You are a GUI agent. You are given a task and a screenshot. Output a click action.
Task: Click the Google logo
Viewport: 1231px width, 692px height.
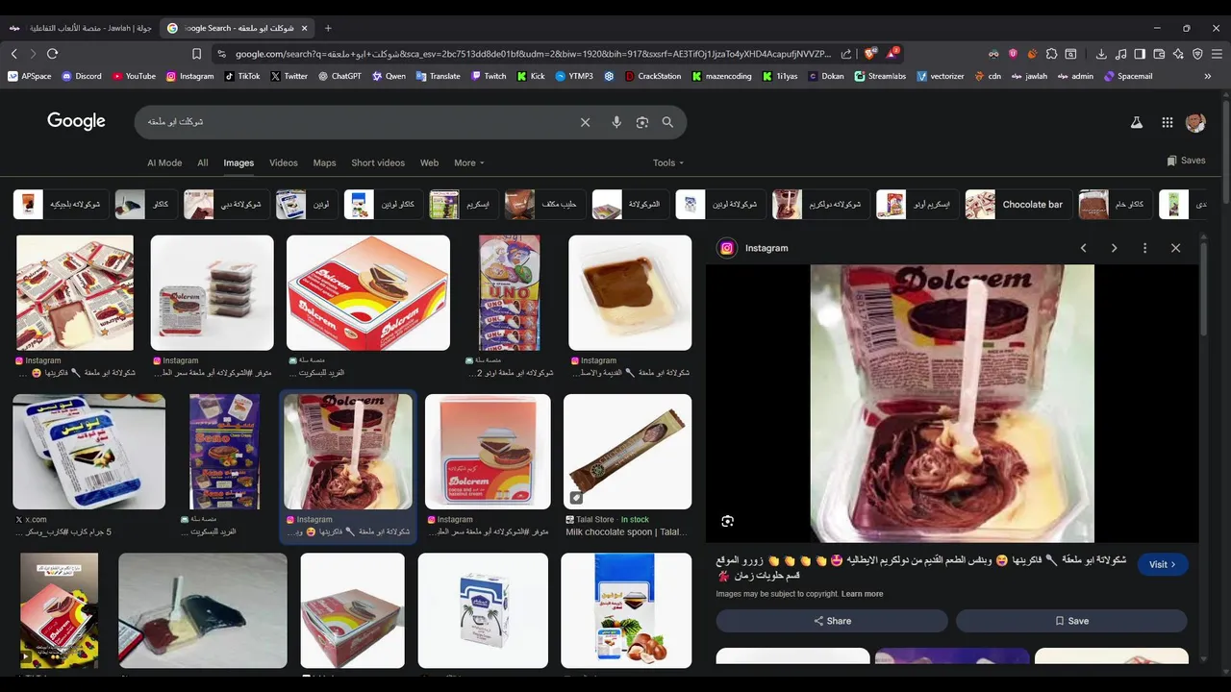click(76, 121)
